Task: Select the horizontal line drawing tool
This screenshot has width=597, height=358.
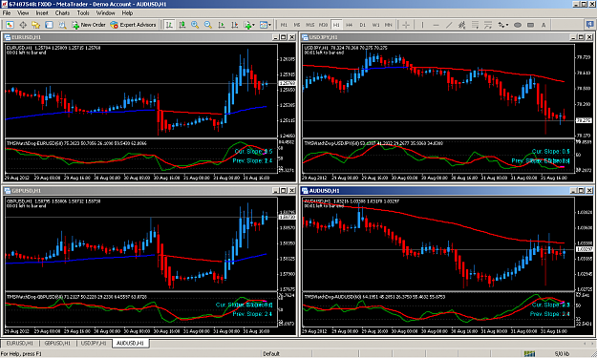Action: (x=436, y=25)
